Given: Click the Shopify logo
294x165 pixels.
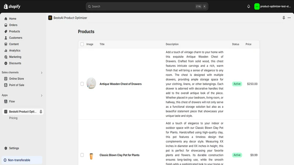Looking at the screenshot, I should (x=12, y=6).
